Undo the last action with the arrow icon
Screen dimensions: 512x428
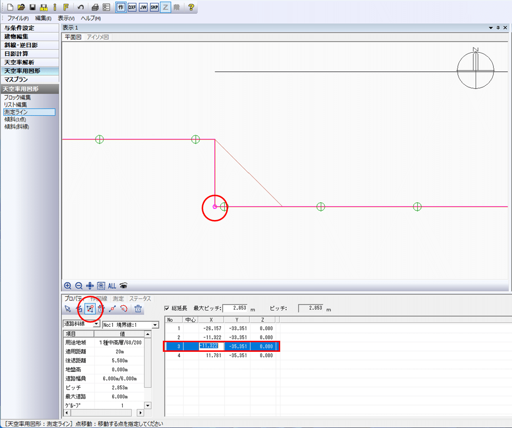pyautogui.click(x=80, y=7)
